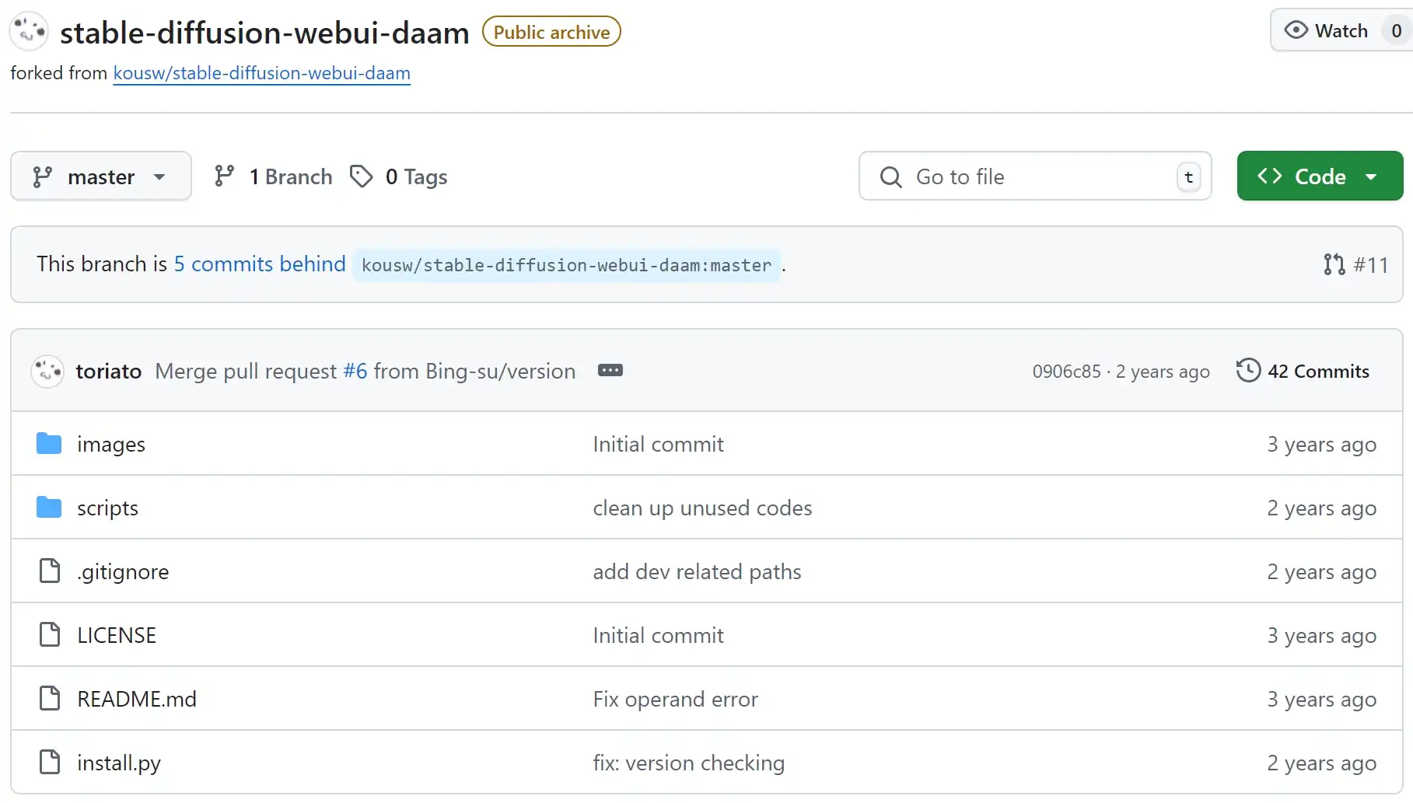The width and height of the screenshot is (1413, 803).
Task: Click the history clock icon beside 42 Commits
Action: pos(1248,370)
